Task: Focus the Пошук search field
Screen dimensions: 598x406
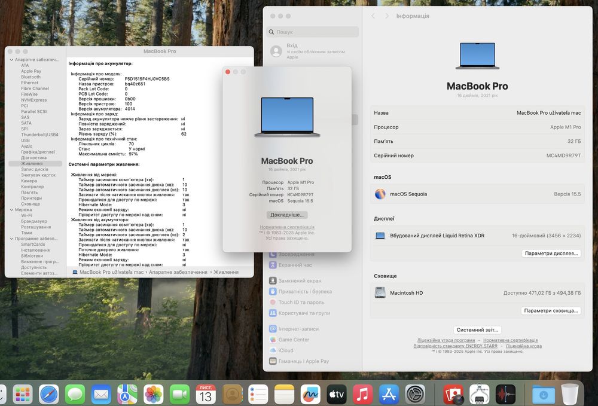Action: (312, 32)
